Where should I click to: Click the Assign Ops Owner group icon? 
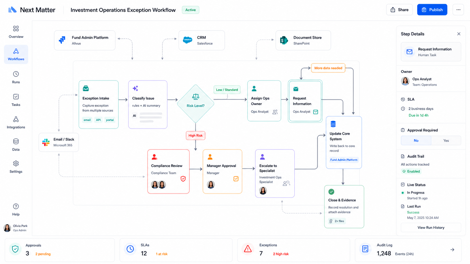[275, 112]
